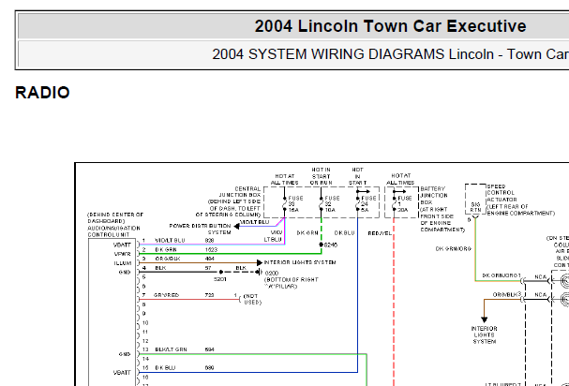Image resolution: width=569 pixels, height=386 pixels.
Task: Click circuit number "694"
Action: coord(209,349)
